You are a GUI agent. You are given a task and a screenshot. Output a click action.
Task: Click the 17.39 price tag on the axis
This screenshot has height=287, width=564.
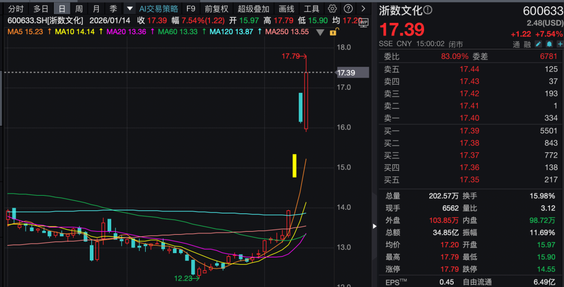(x=353, y=73)
